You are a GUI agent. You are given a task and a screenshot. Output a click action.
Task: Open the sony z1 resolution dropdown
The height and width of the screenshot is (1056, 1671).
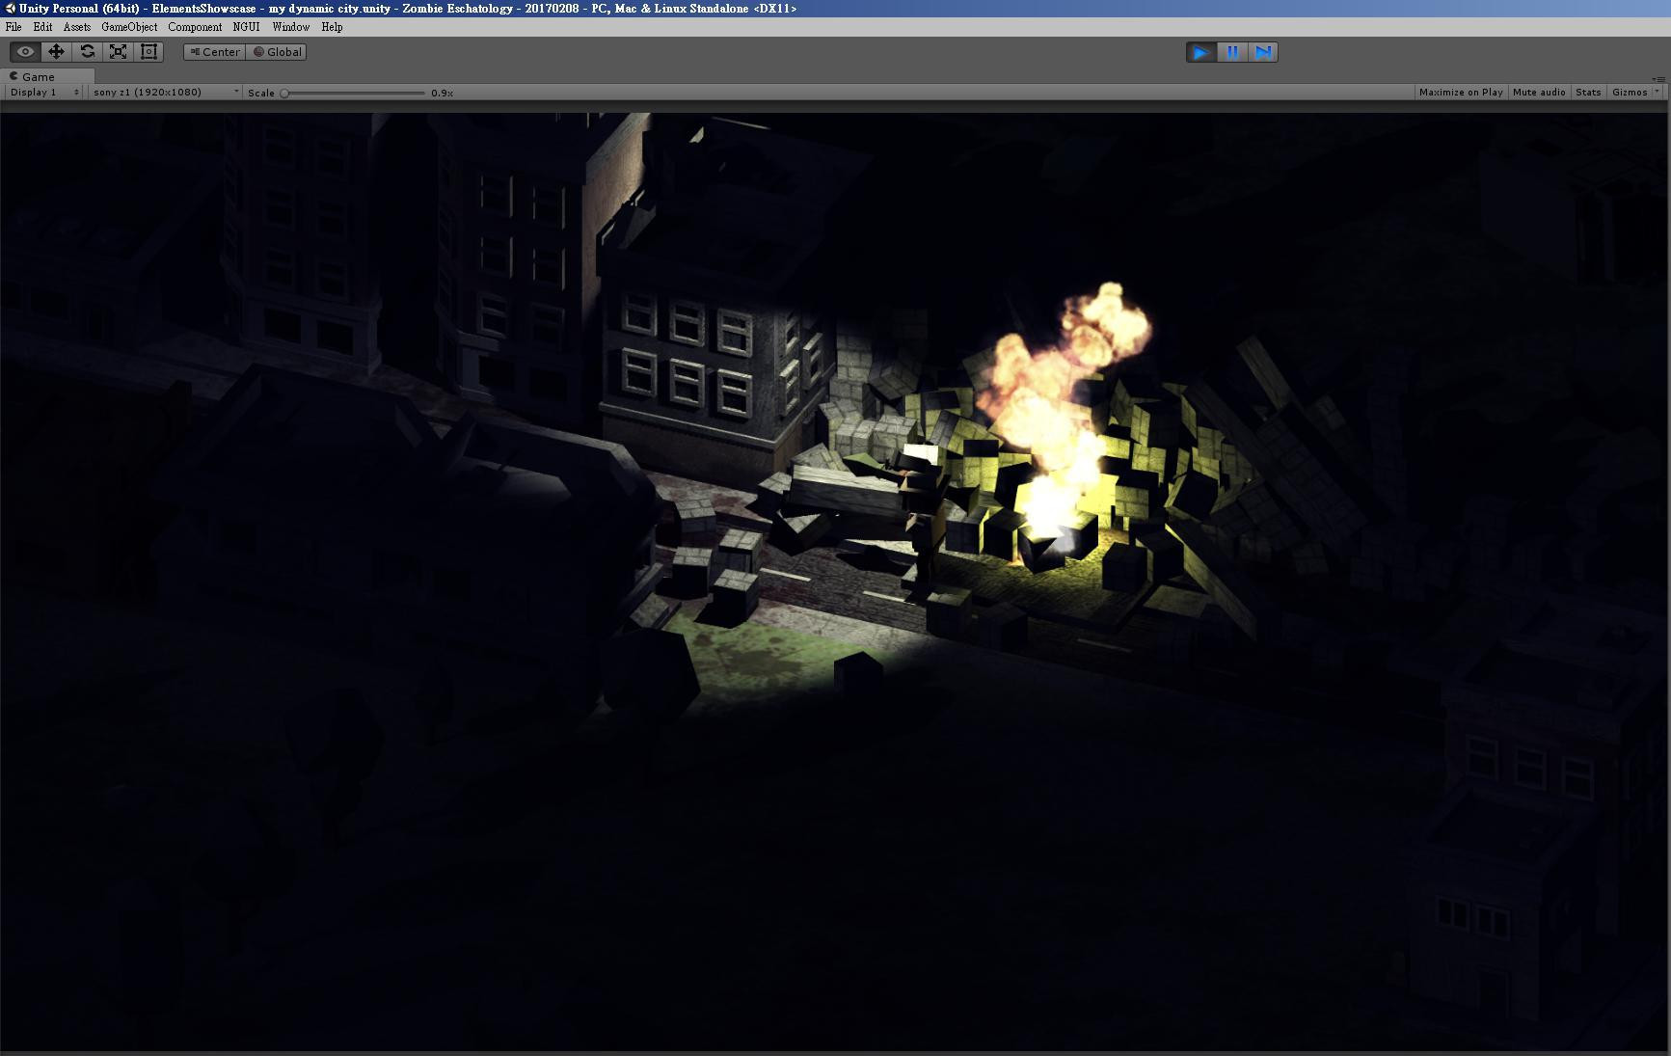165,93
